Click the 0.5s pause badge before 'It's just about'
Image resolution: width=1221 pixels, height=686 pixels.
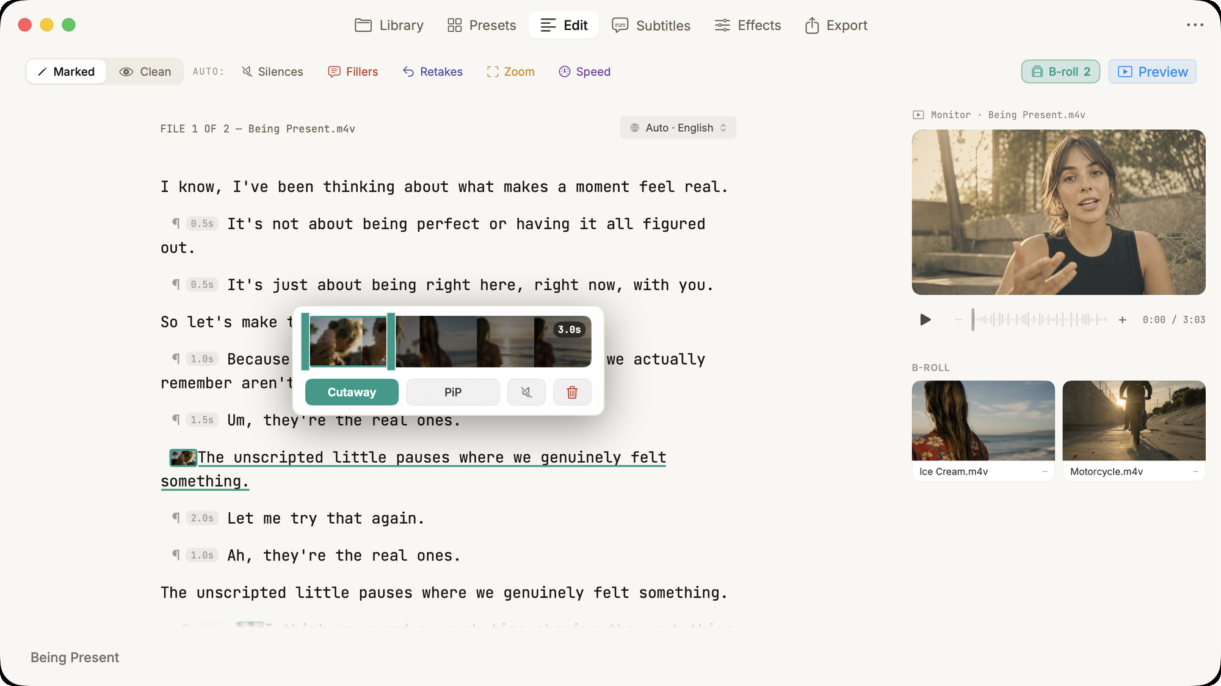point(202,285)
